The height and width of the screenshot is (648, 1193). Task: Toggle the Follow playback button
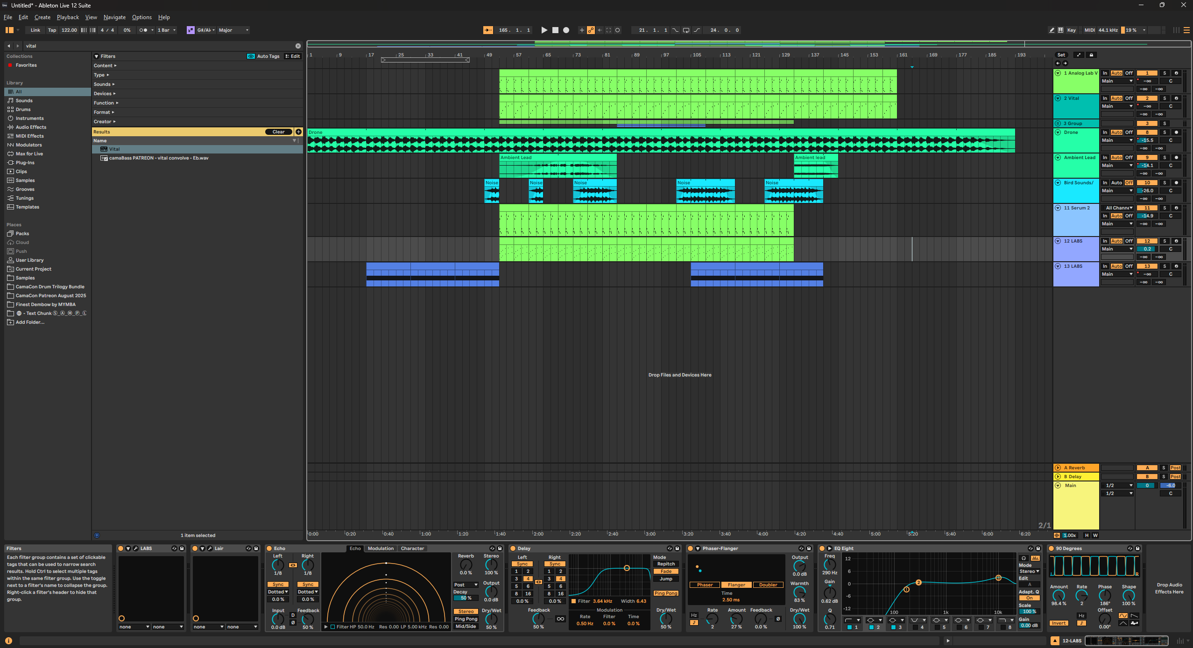coord(488,30)
